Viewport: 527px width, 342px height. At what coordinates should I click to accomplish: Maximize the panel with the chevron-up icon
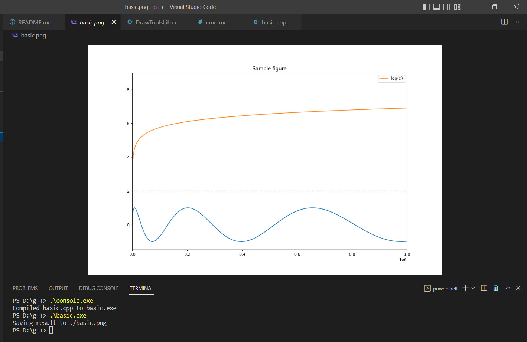pyautogui.click(x=508, y=288)
